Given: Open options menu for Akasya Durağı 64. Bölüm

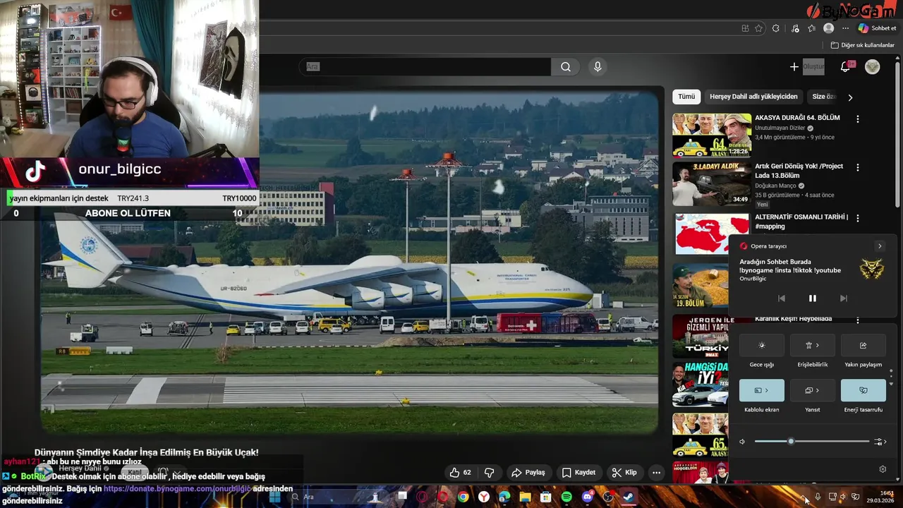Looking at the screenshot, I should [x=858, y=119].
